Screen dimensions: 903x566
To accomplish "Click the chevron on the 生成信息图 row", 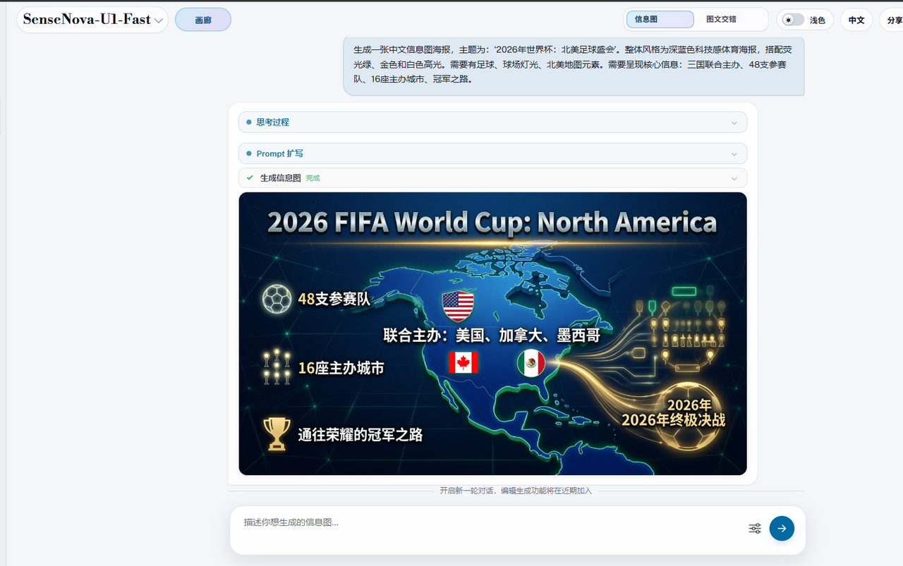I will coord(734,178).
